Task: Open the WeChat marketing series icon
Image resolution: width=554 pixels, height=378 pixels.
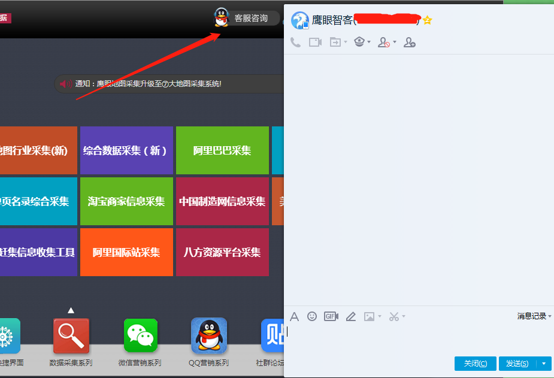Action: [x=140, y=335]
